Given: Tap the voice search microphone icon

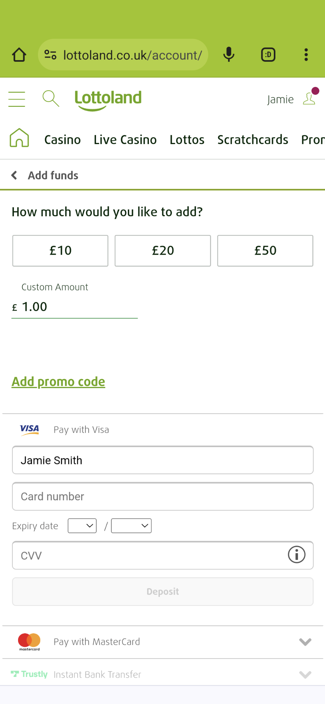Looking at the screenshot, I should click(229, 55).
